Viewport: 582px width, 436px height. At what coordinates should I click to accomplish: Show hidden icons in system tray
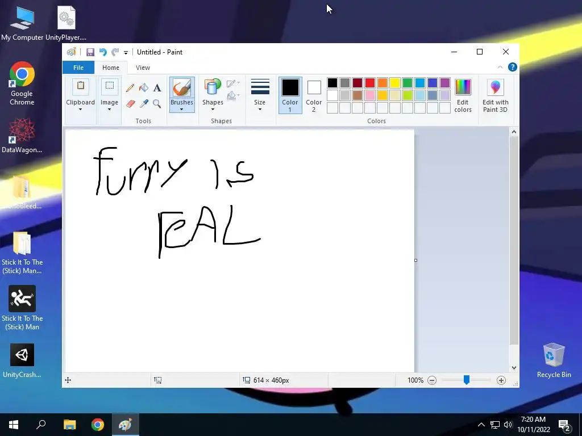(x=481, y=425)
